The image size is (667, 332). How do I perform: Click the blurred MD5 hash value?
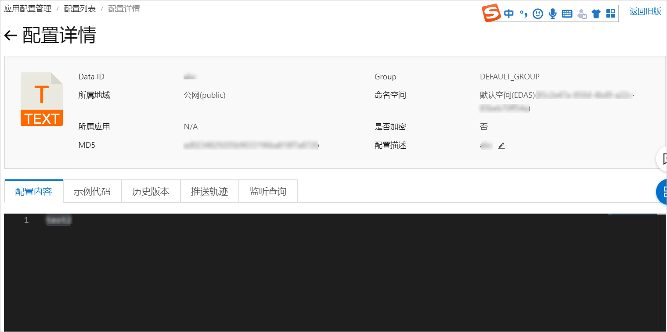(251, 145)
